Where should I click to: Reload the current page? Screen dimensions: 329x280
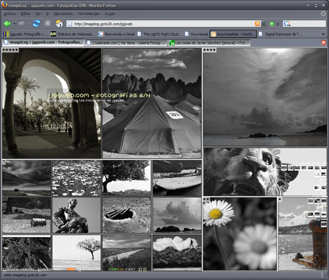tap(36, 23)
